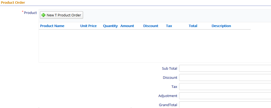Click the required Product field label
The height and width of the screenshot is (108, 271).
pos(30,13)
